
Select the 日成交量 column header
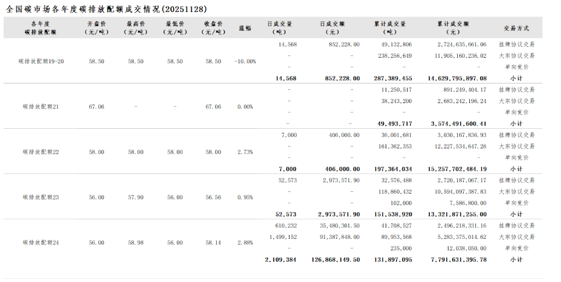[x=280, y=28]
